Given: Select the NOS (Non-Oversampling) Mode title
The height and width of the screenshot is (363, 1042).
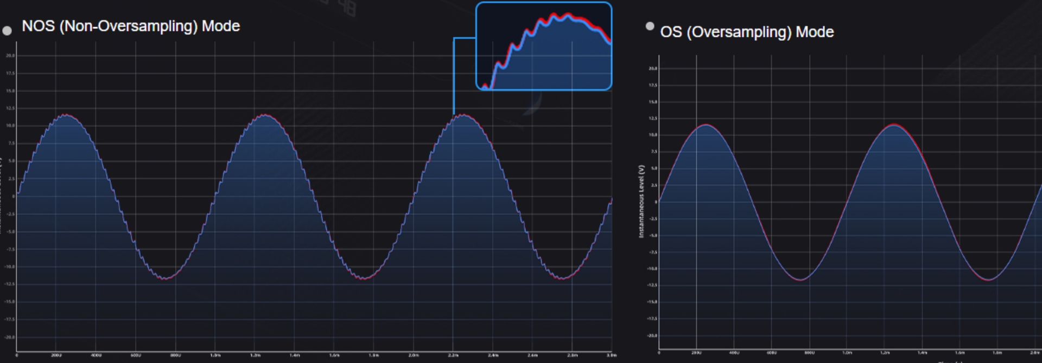Looking at the screenshot, I should point(130,26).
